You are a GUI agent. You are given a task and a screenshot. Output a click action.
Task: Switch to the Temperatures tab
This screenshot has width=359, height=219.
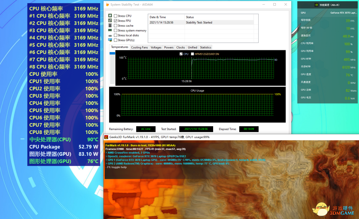[119, 47]
